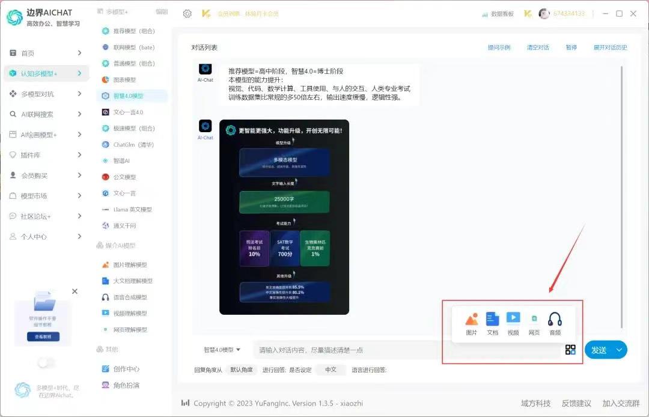Screen dimensions: 649x417
Task: Click the VIP membership badge icon
Action: click(206, 14)
